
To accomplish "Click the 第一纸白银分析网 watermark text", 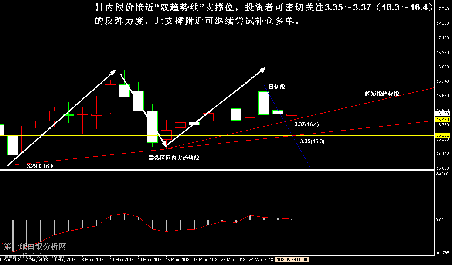I will point(35,246).
